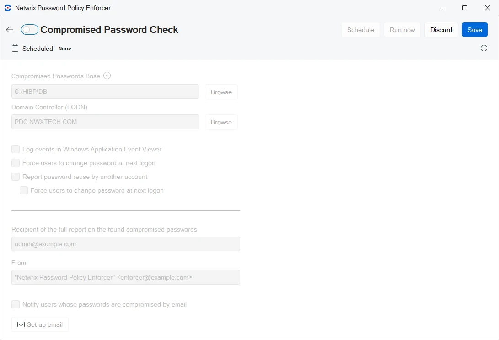Click Run now to start the check

point(402,29)
